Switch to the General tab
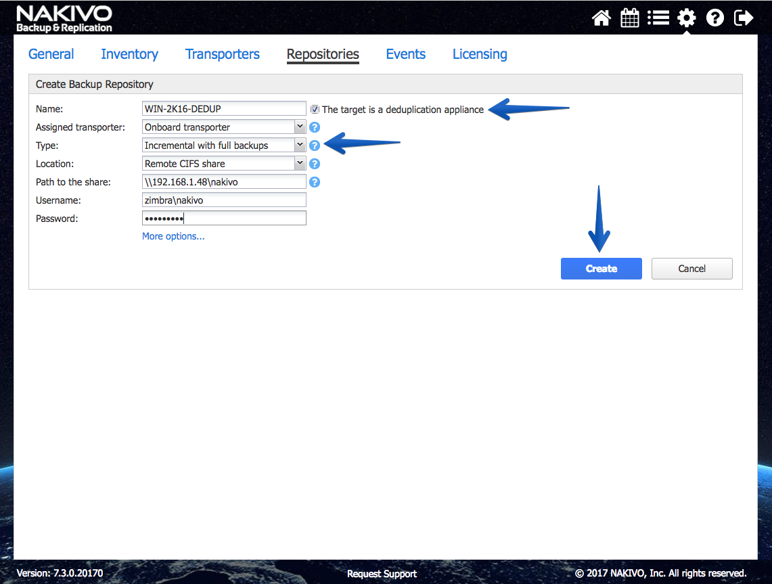Viewport: 772px width, 584px height. (x=51, y=54)
